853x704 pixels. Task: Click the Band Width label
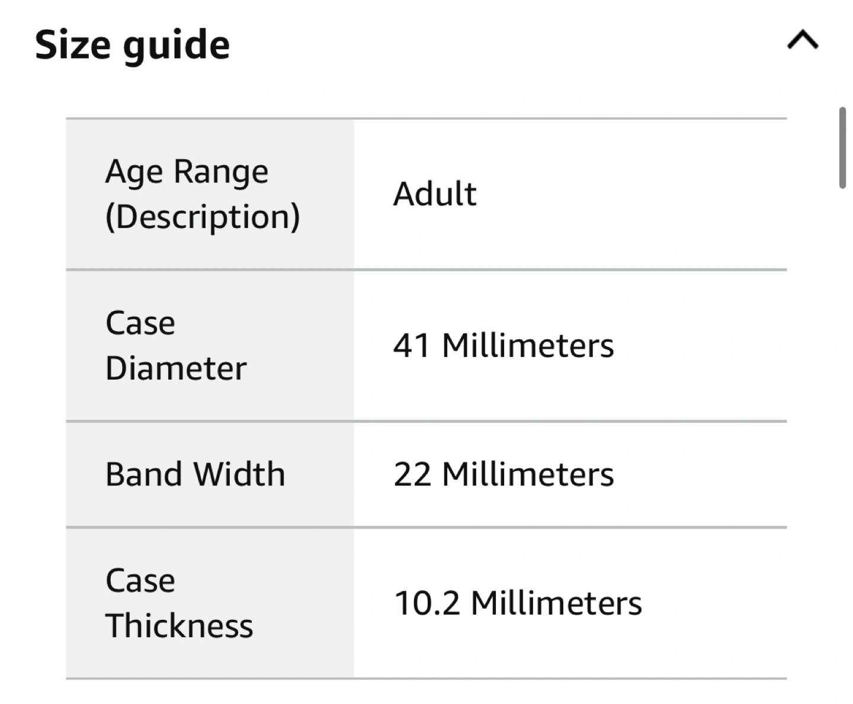tap(195, 474)
